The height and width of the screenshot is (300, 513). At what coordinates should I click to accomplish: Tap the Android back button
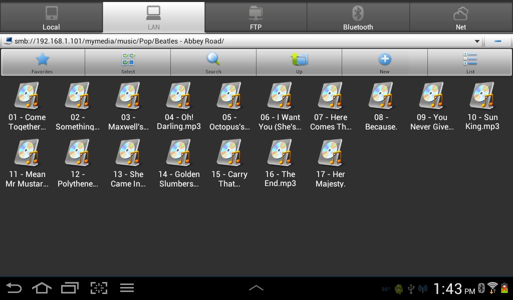point(14,288)
